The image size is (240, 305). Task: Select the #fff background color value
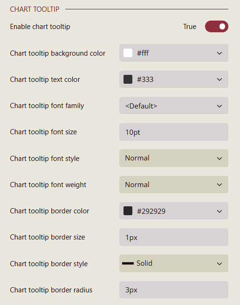pyautogui.click(x=143, y=53)
